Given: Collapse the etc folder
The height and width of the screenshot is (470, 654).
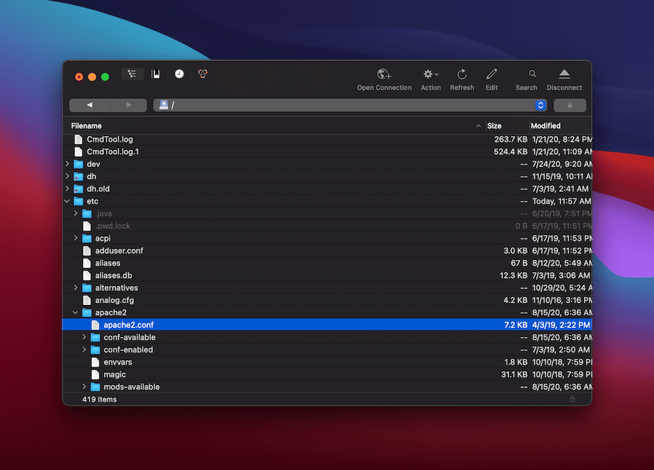Looking at the screenshot, I should click(67, 201).
